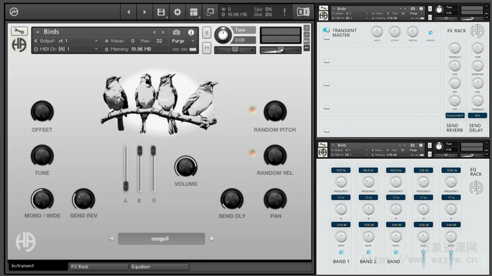492x276 pixels.
Task: Open Kontakt options via the gear icon
Action: (x=177, y=11)
